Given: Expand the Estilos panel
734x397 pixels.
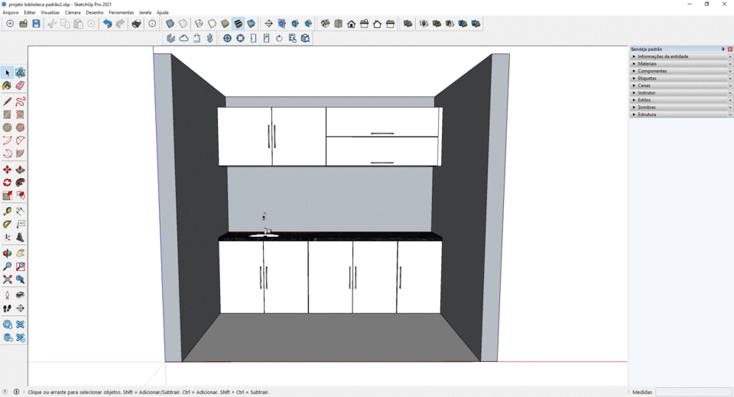Looking at the screenshot, I should pyautogui.click(x=680, y=100).
